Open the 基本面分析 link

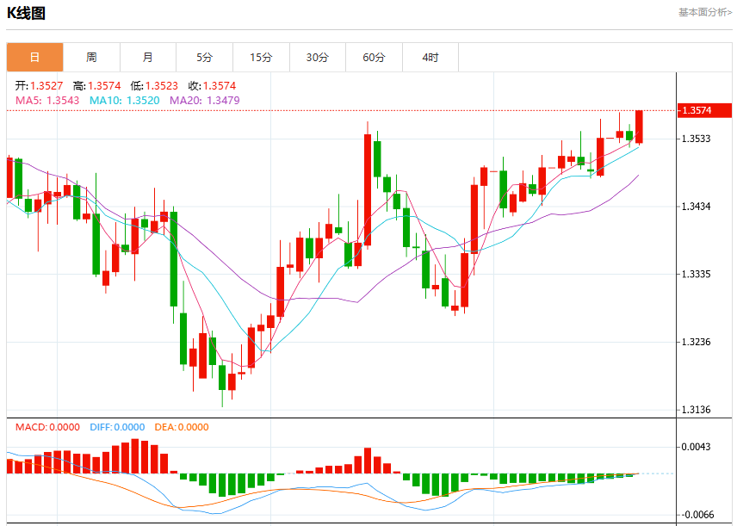click(705, 12)
